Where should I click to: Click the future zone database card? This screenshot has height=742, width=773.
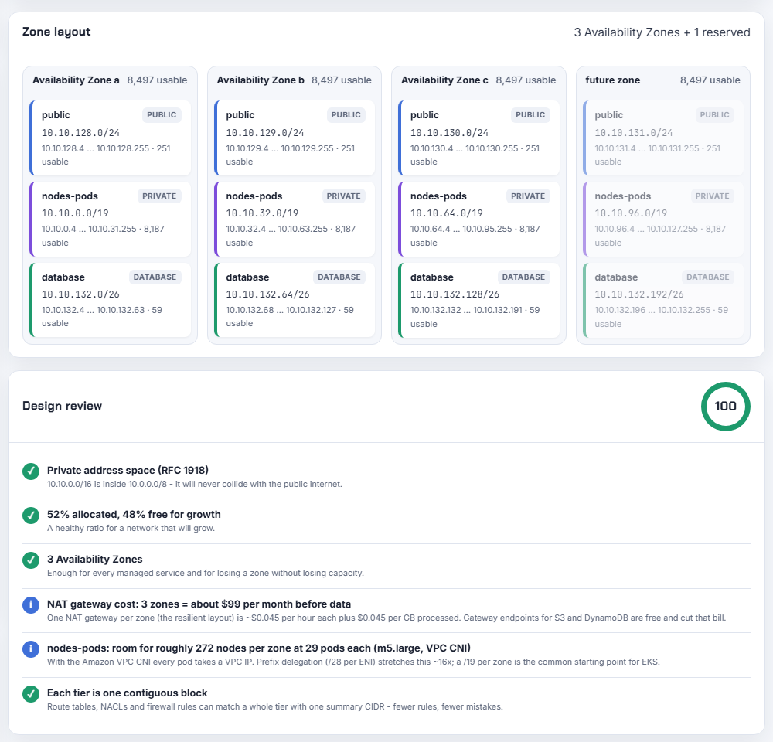[663, 300]
